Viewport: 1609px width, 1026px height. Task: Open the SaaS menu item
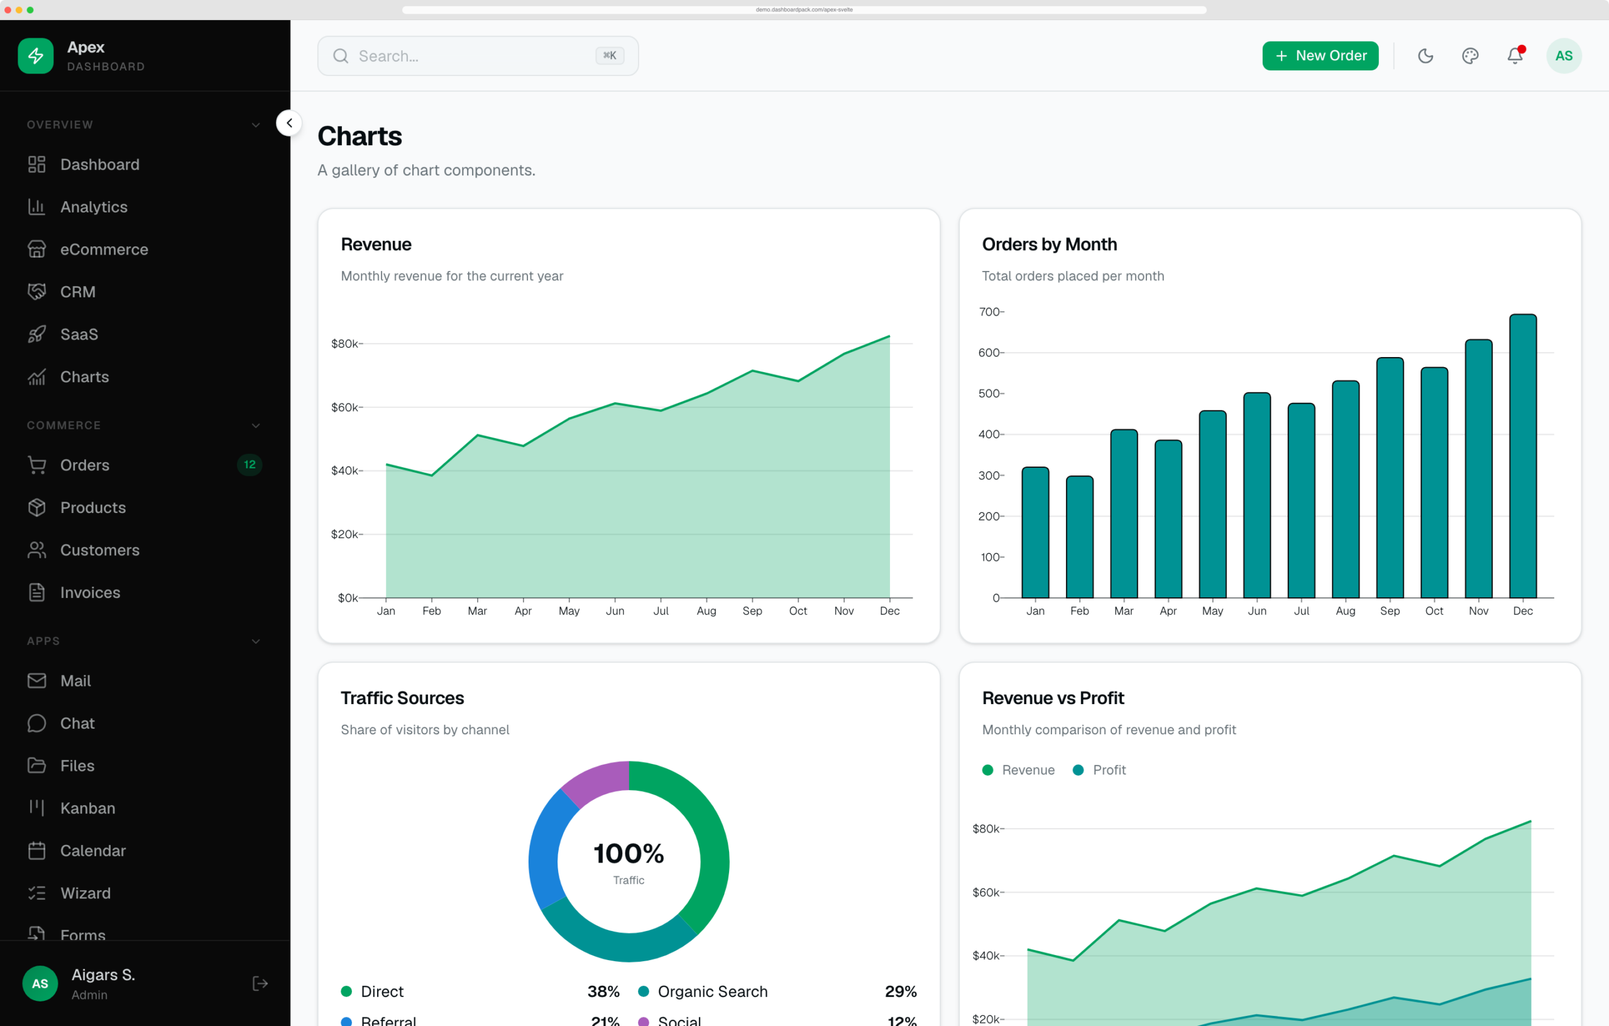pyautogui.click(x=145, y=334)
